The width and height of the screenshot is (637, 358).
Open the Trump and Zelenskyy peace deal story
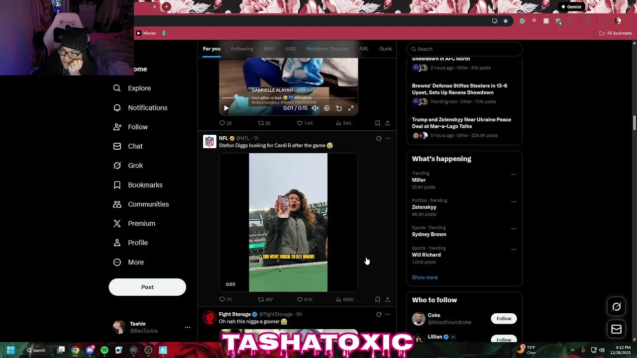point(461,123)
